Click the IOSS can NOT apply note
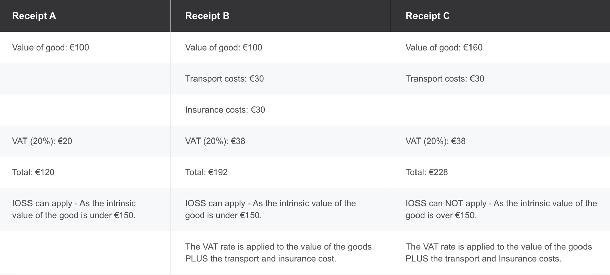This screenshot has width=610, height=275. [x=501, y=209]
